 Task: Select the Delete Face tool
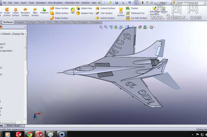[x=84, y=8]
